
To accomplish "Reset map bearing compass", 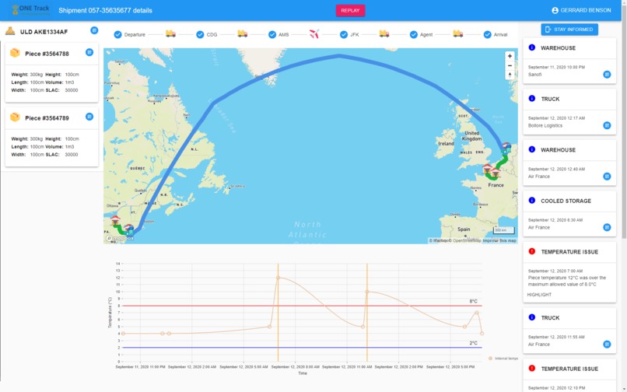I will point(510,75).
